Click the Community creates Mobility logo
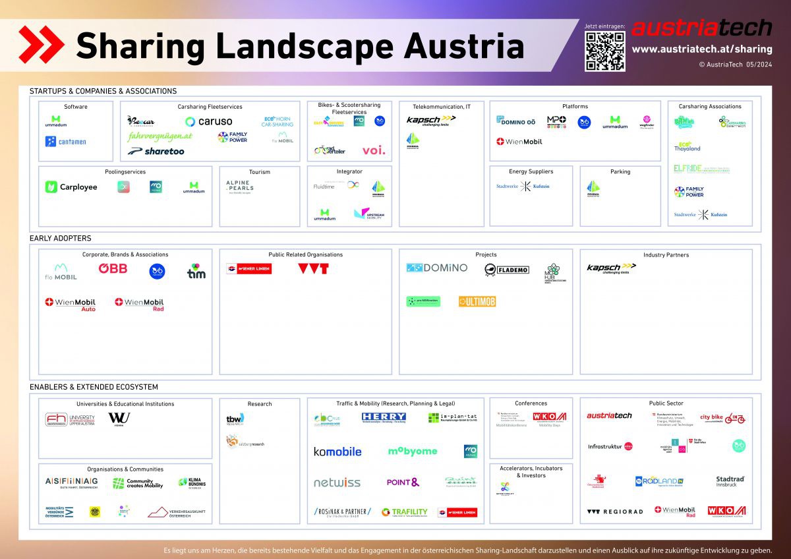 tap(137, 483)
